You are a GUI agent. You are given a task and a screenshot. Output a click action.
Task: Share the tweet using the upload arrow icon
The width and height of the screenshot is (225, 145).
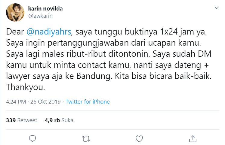point(193,139)
